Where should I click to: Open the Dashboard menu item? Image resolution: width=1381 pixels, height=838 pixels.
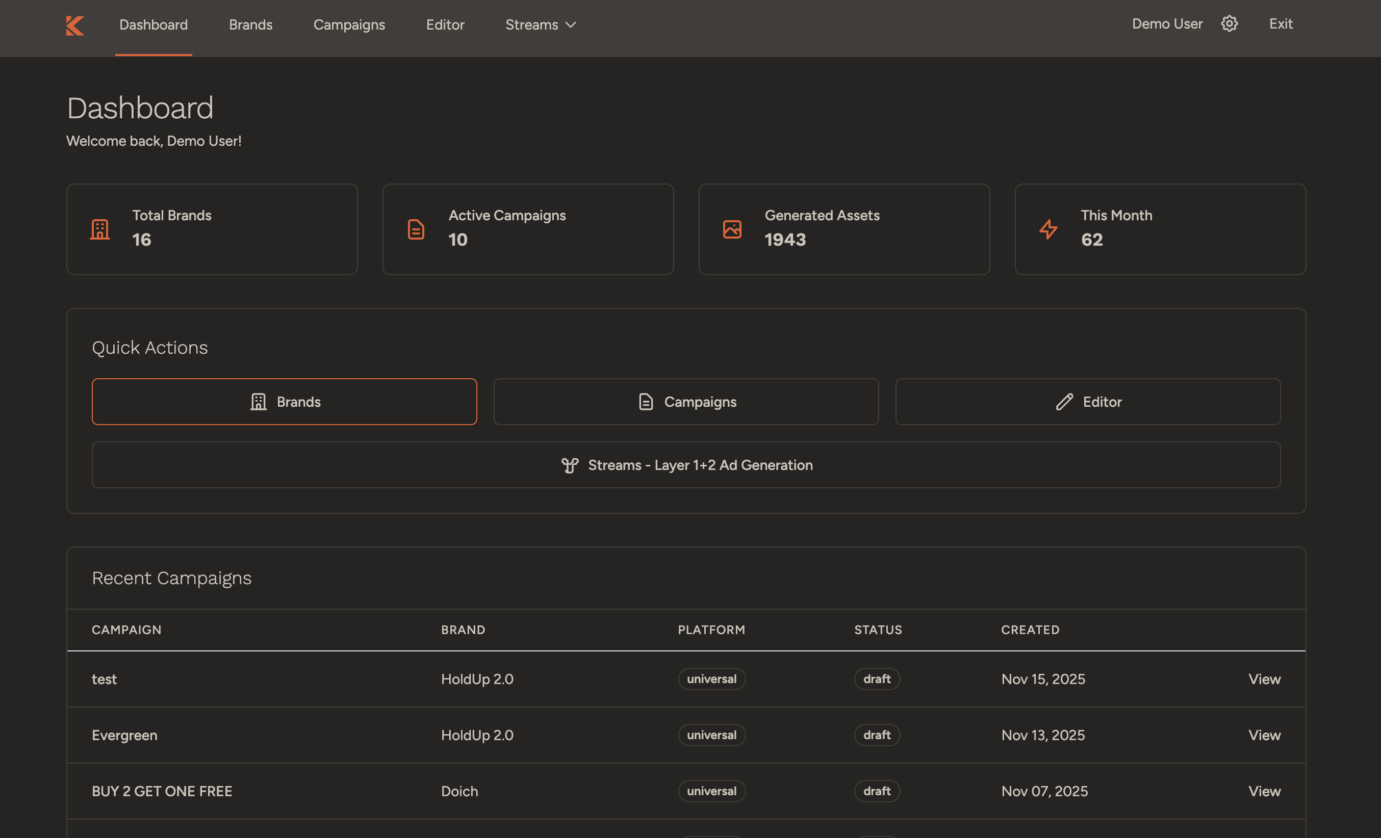pos(154,24)
